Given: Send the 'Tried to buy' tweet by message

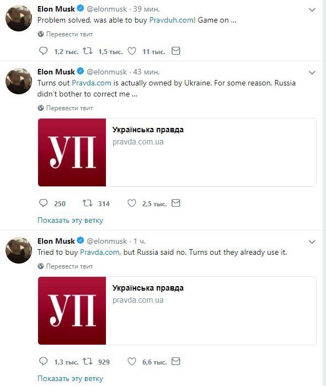Looking at the screenshot, I should (176, 361).
